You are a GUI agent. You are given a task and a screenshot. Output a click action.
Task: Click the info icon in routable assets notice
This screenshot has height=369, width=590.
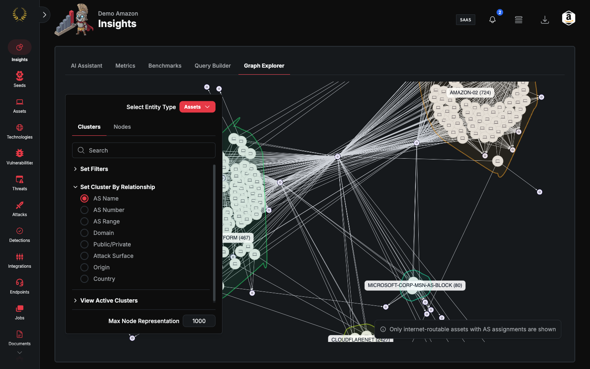[x=383, y=329]
